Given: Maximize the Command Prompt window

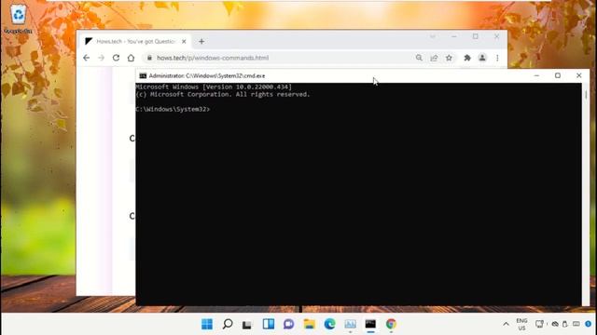Looking at the screenshot, I should 558,75.
